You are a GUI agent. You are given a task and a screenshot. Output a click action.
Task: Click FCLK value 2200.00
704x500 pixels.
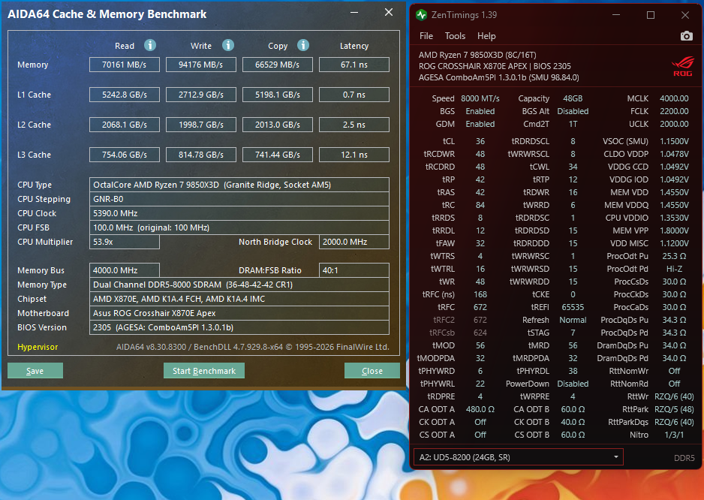(x=674, y=111)
